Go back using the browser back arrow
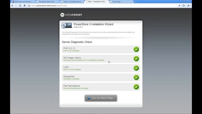The width and height of the screenshot is (202, 114). pos(12,6)
